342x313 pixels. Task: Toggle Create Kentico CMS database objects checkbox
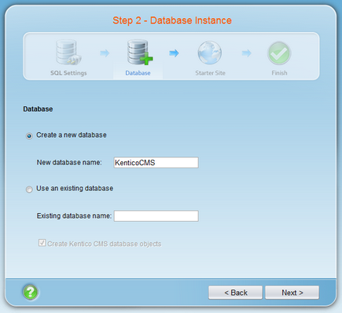(42, 243)
